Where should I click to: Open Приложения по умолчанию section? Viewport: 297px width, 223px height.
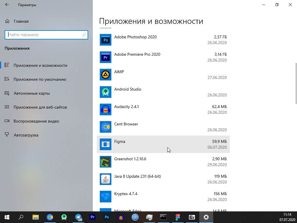click(46, 79)
